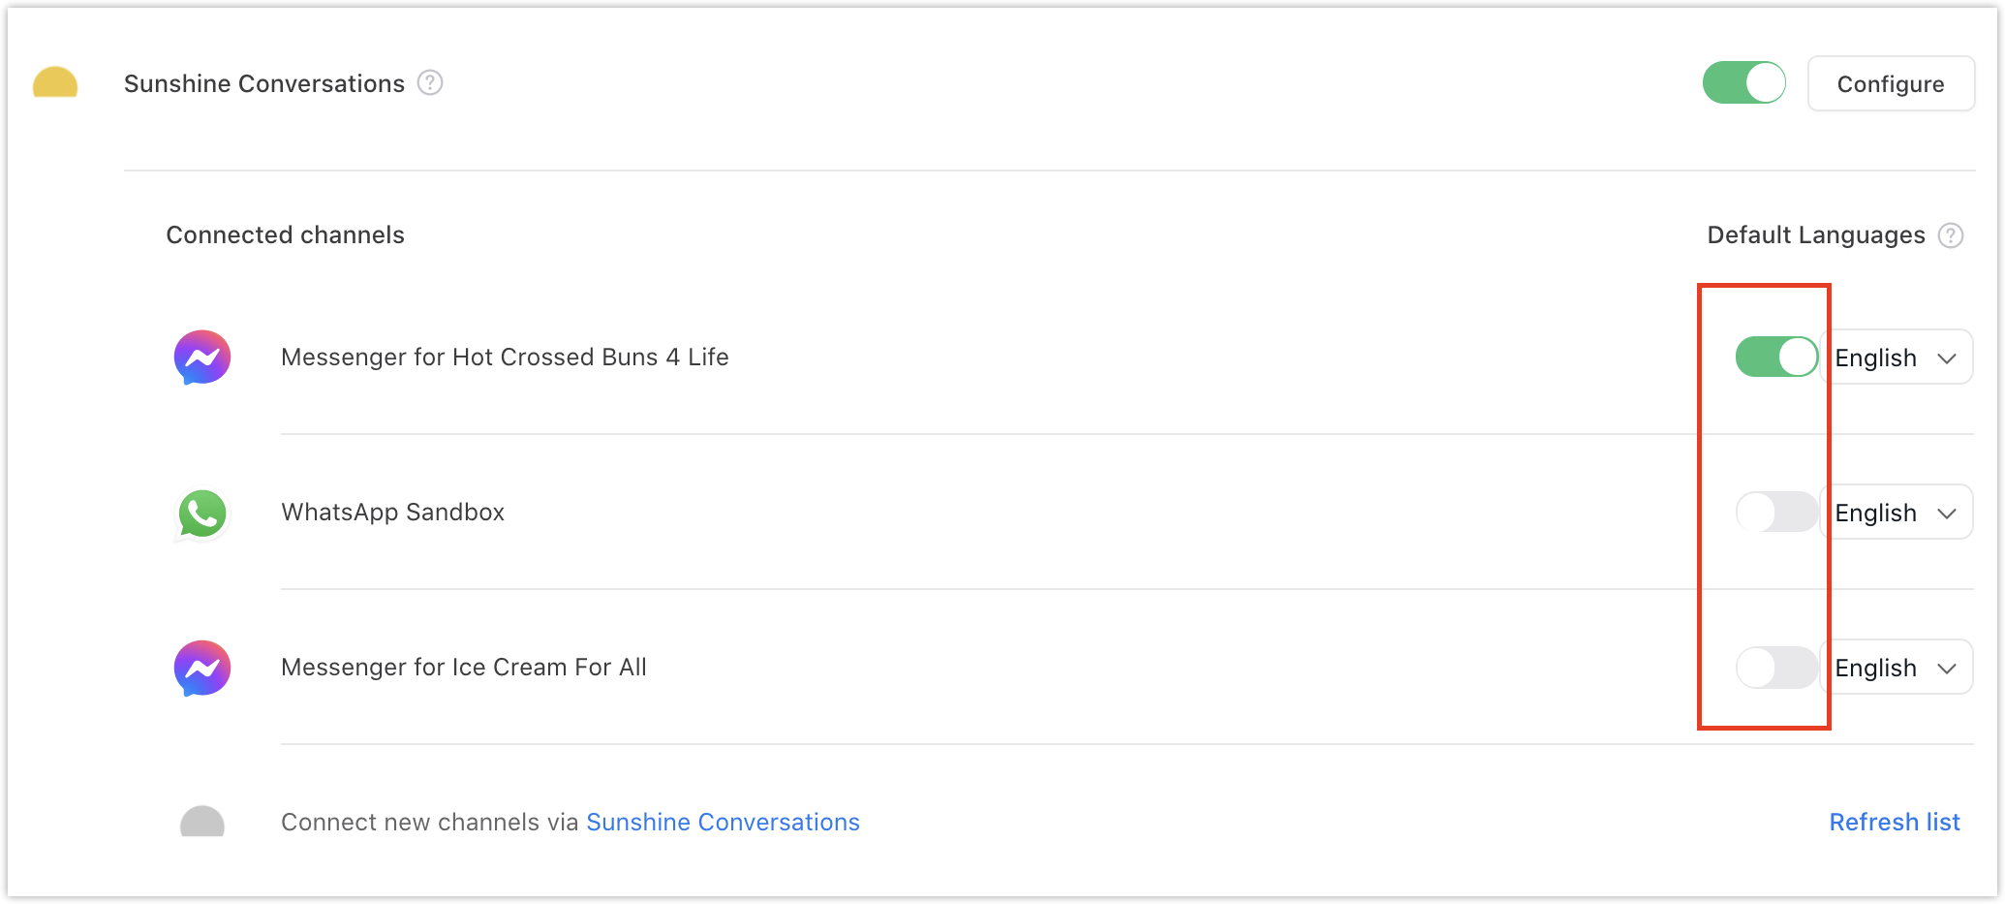
Task: Open the WhatsApp Sandbox language dropdown
Action: coord(1897,513)
